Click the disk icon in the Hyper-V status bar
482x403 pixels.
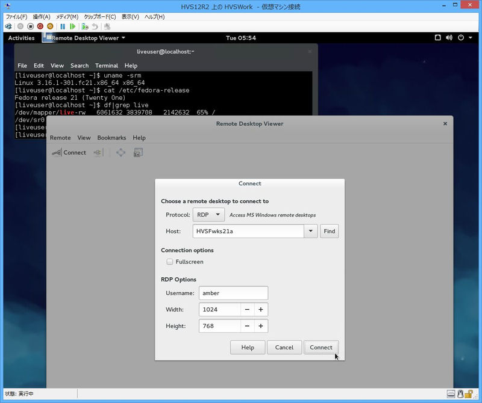(451, 394)
